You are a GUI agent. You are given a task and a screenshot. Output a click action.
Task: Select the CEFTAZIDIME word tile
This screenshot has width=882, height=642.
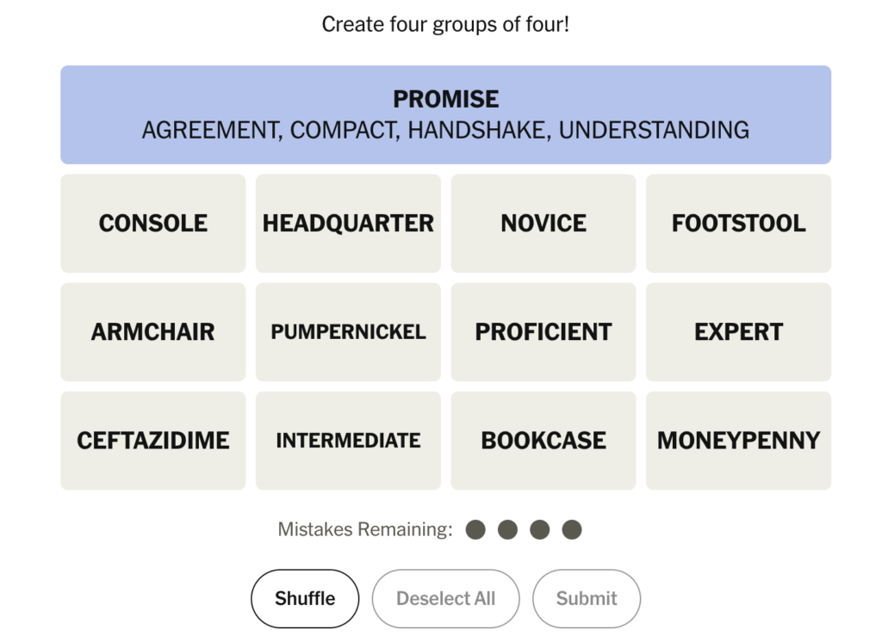click(152, 441)
